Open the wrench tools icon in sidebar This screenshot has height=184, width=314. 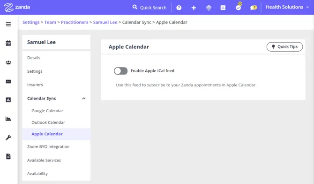point(8,138)
